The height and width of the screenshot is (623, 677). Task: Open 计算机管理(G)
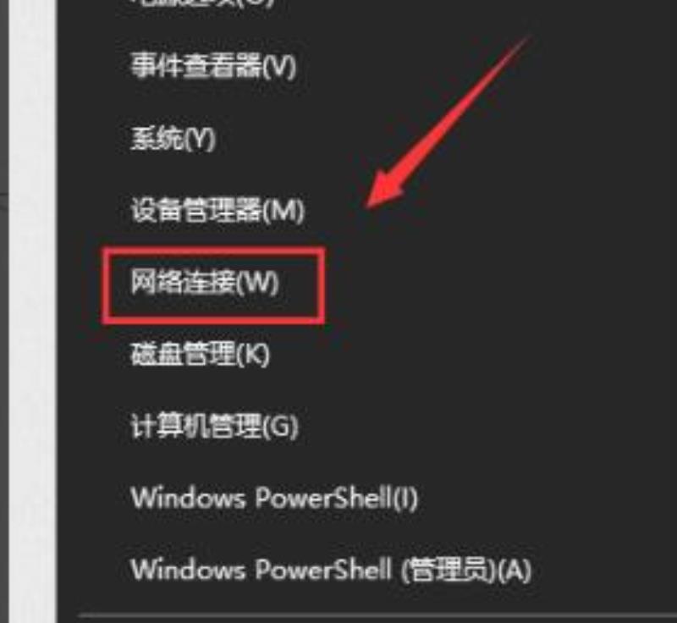[214, 426]
